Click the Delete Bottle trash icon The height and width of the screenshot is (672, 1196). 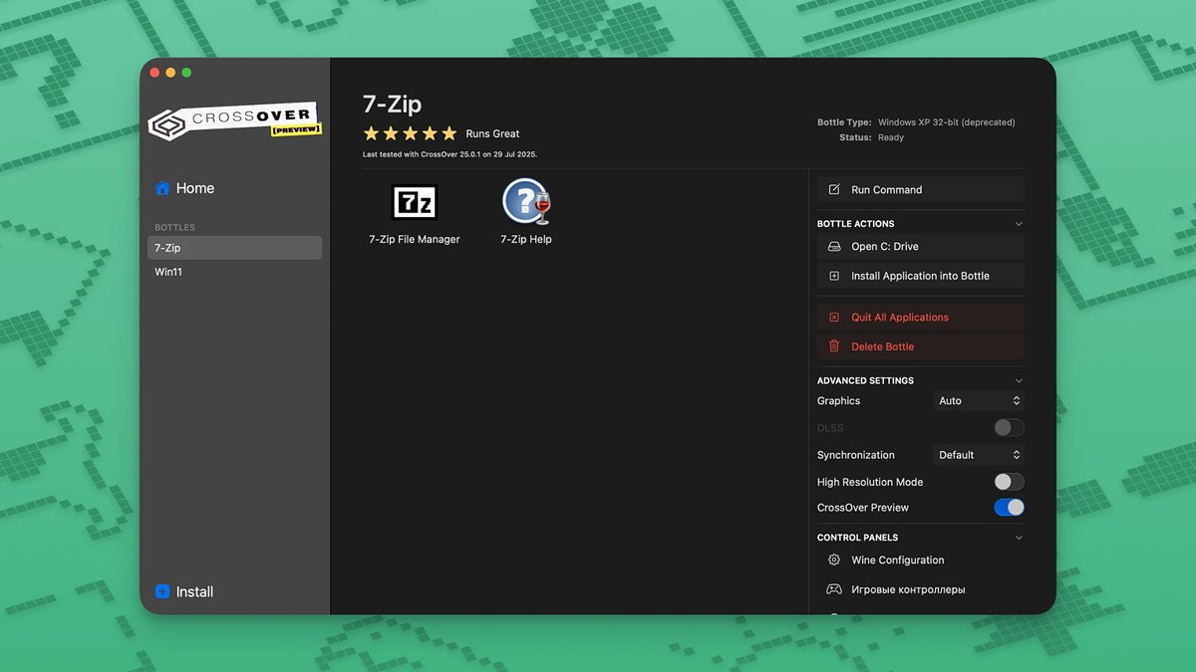pos(834,346)
